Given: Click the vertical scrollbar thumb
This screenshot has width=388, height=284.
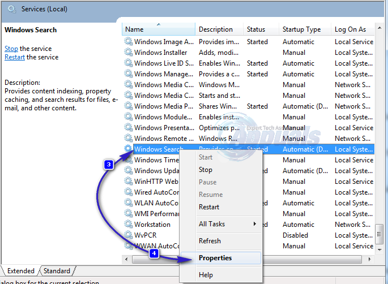Looking at the screenshot, I should pos(380,234).
